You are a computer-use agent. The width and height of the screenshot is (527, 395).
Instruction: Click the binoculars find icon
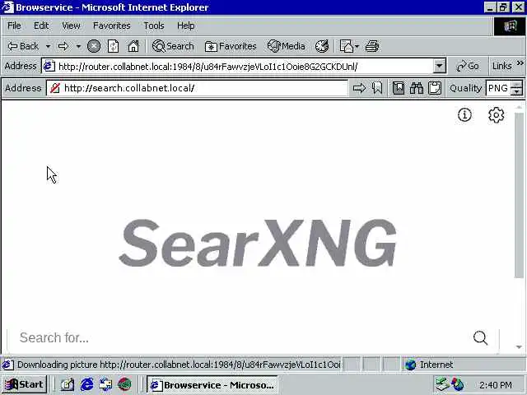coord(417,88)
